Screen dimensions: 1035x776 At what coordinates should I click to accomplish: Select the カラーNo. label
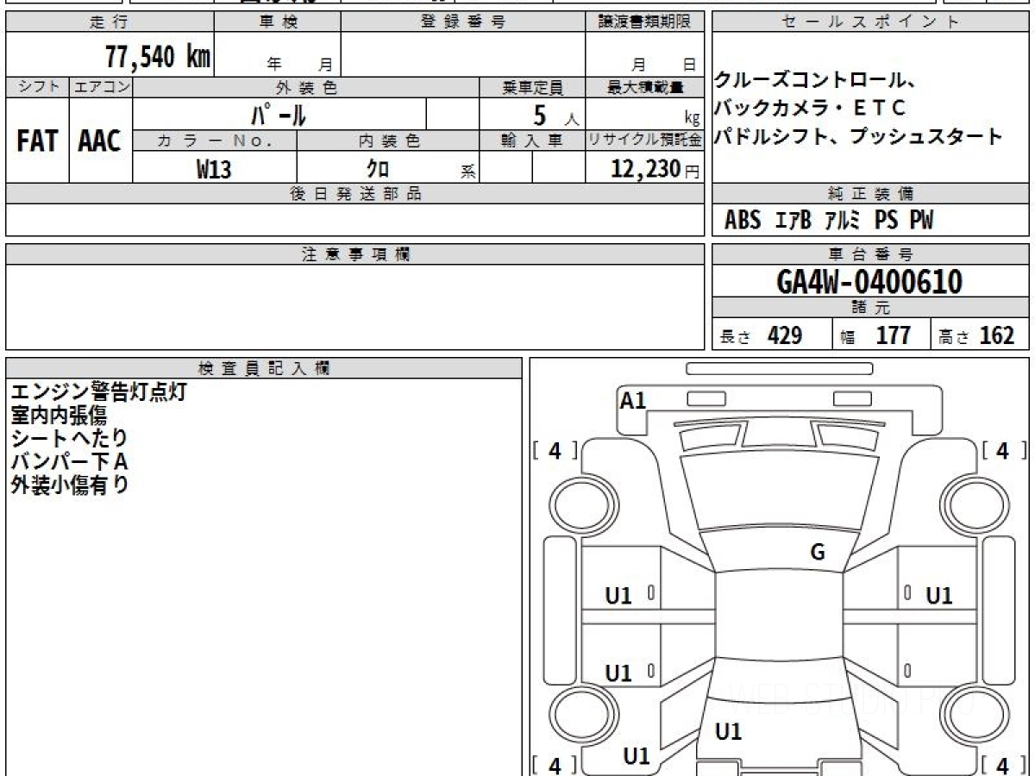tap(215, 141)
